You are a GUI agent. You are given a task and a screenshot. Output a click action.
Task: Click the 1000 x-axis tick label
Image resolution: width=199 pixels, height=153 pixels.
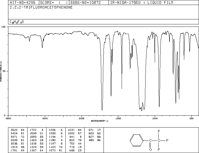pos(155,118)
